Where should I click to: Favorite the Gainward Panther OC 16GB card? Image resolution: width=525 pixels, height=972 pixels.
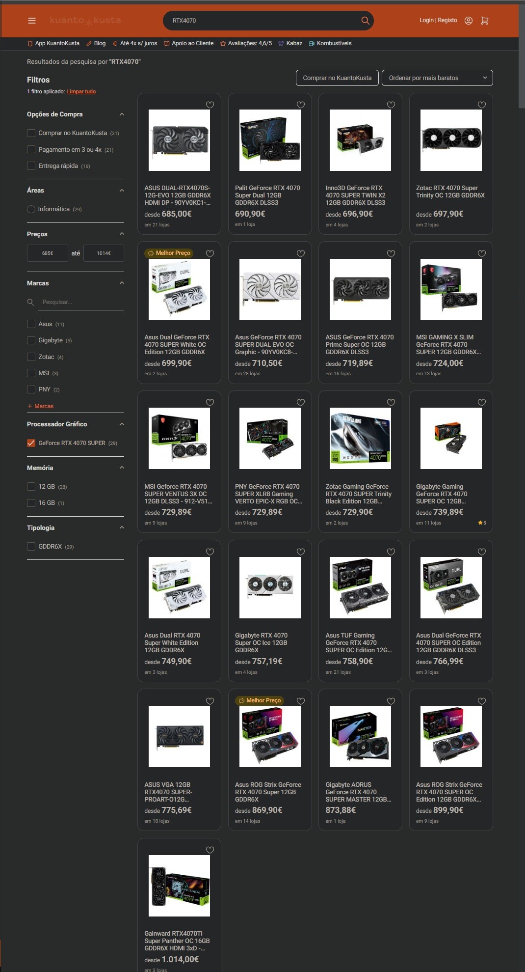(210, 850)
